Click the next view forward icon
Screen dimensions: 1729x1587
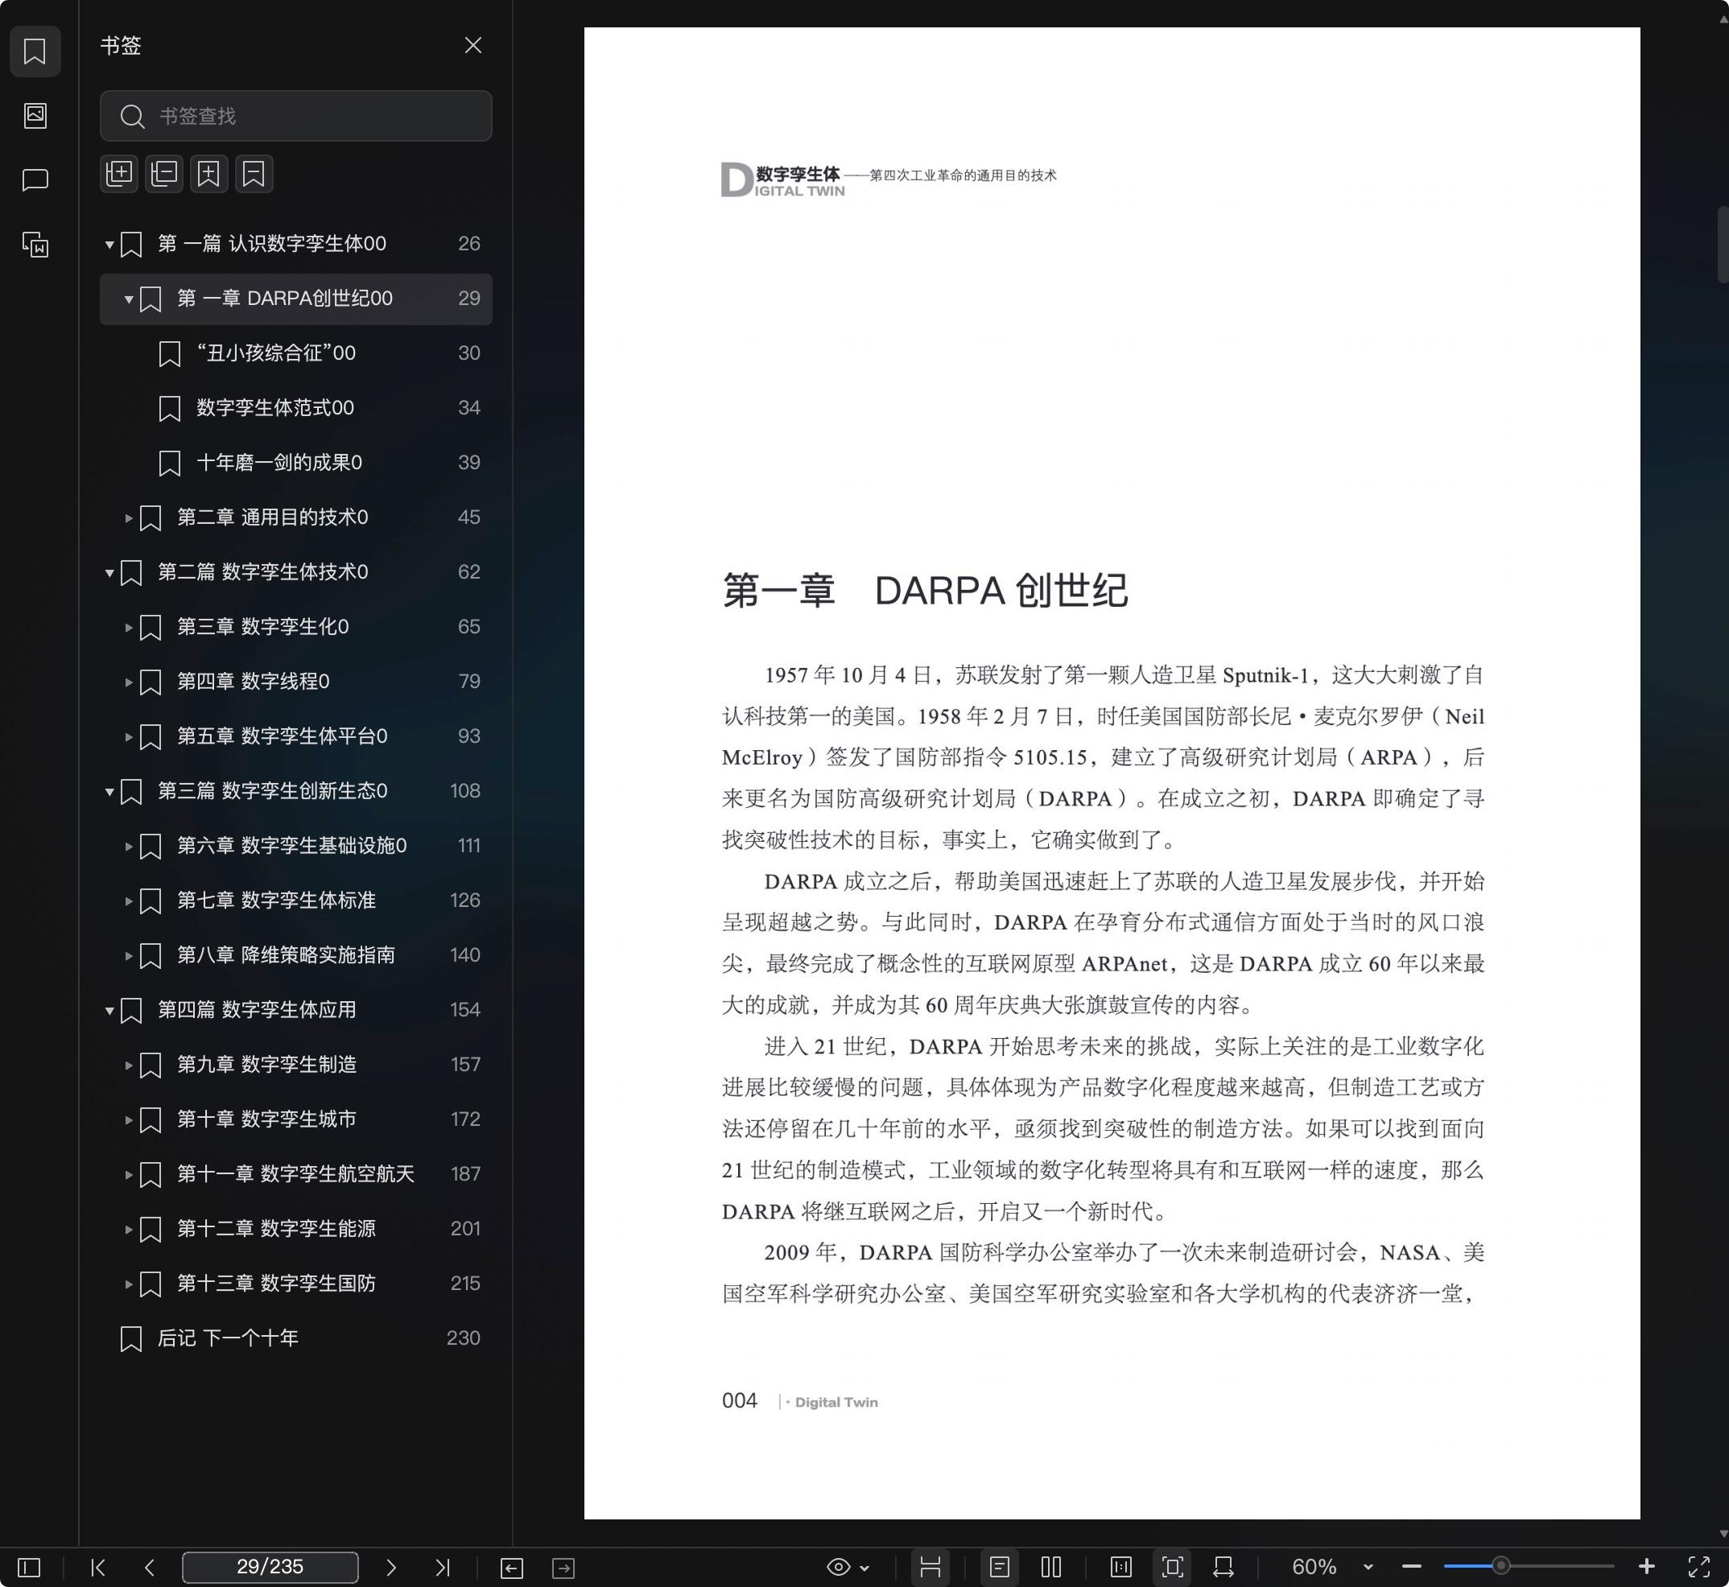pos(563,1568)
